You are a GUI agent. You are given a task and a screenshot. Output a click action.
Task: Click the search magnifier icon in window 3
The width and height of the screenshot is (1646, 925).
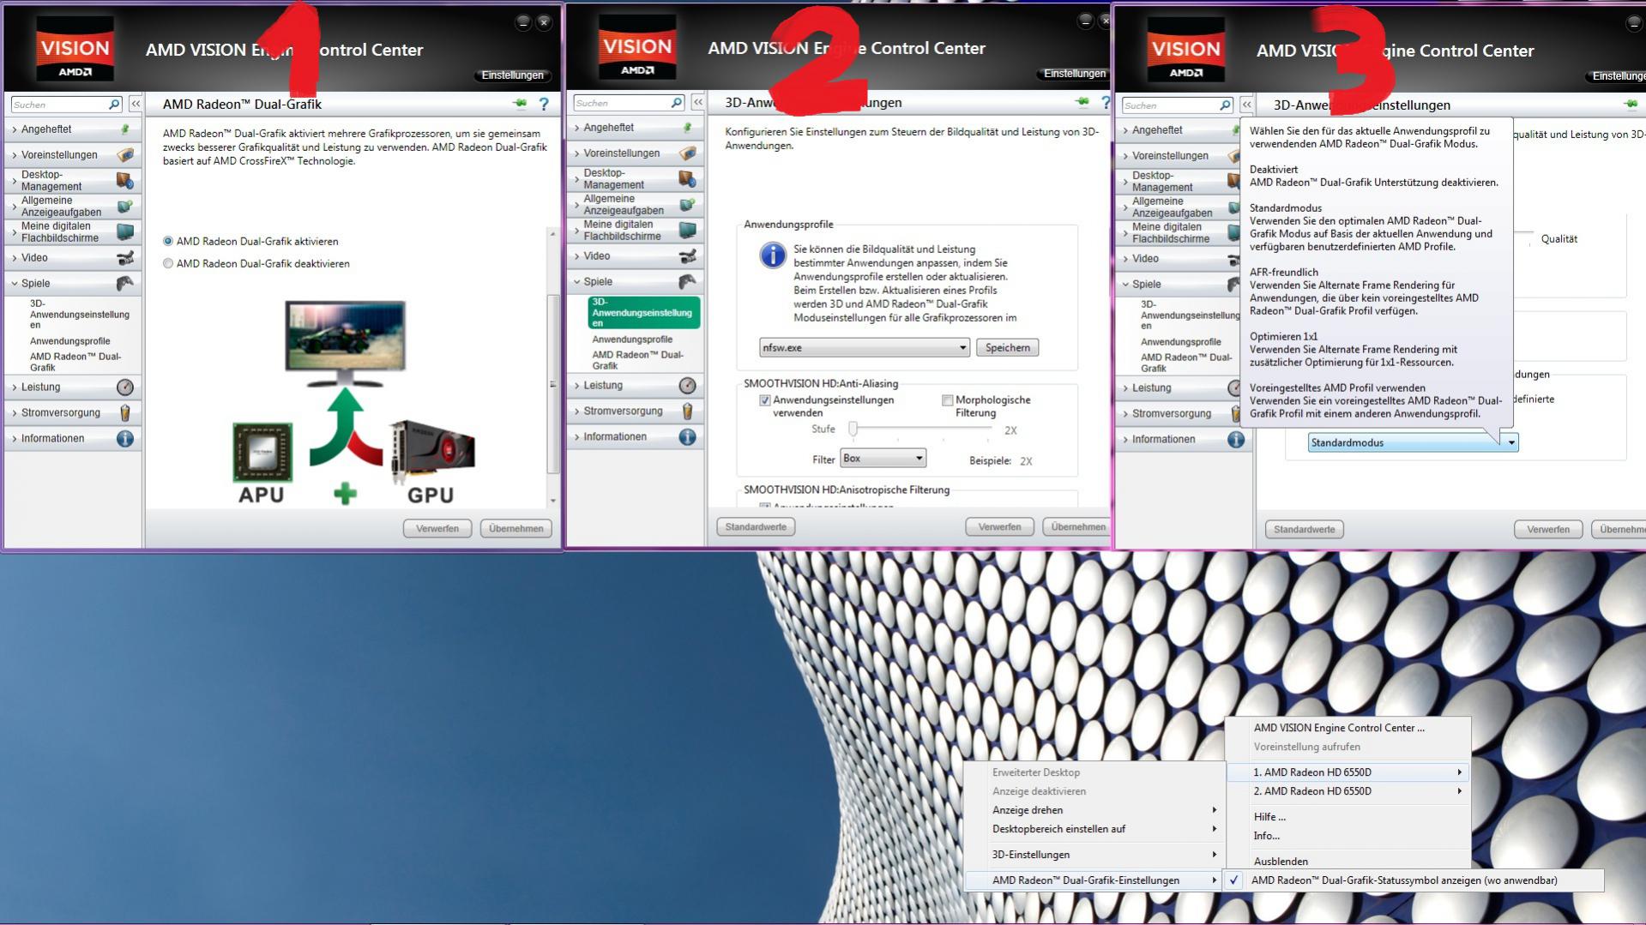point(1225,105)
